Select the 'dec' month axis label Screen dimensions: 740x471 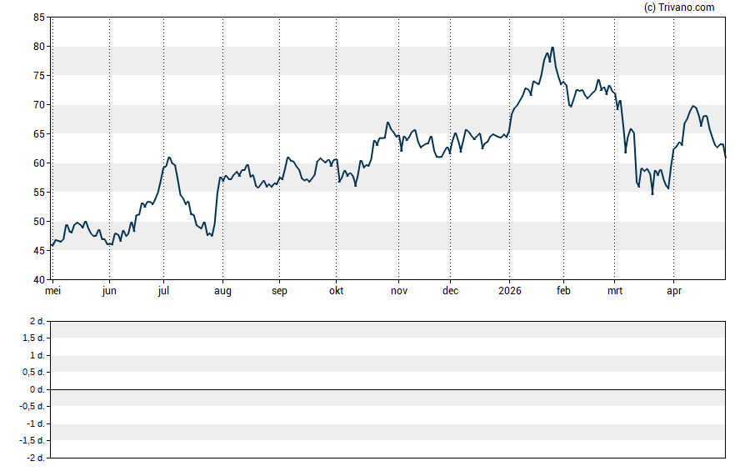[x=450, y=291]
